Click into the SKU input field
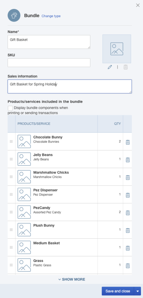 pyautogui.click(x=49, y=63)
